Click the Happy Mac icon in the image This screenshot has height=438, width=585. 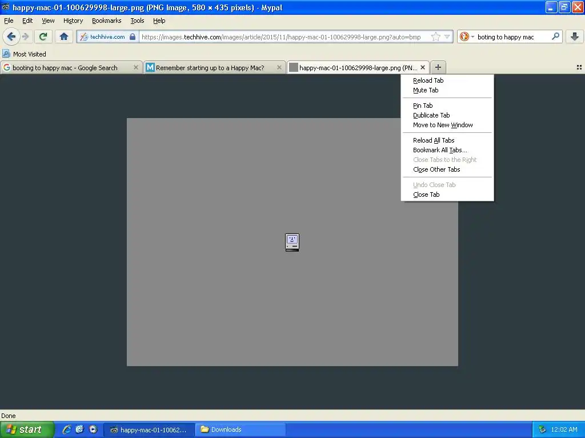point(292,242)
